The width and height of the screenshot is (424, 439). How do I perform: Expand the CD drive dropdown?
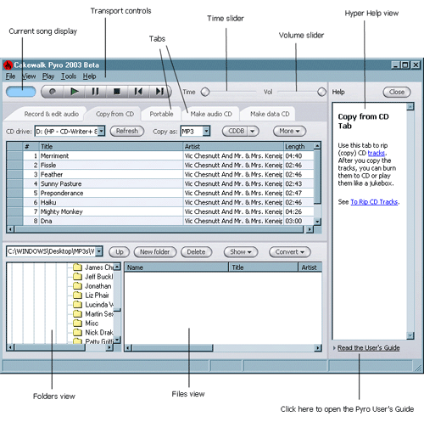click(x=101, y=132)
